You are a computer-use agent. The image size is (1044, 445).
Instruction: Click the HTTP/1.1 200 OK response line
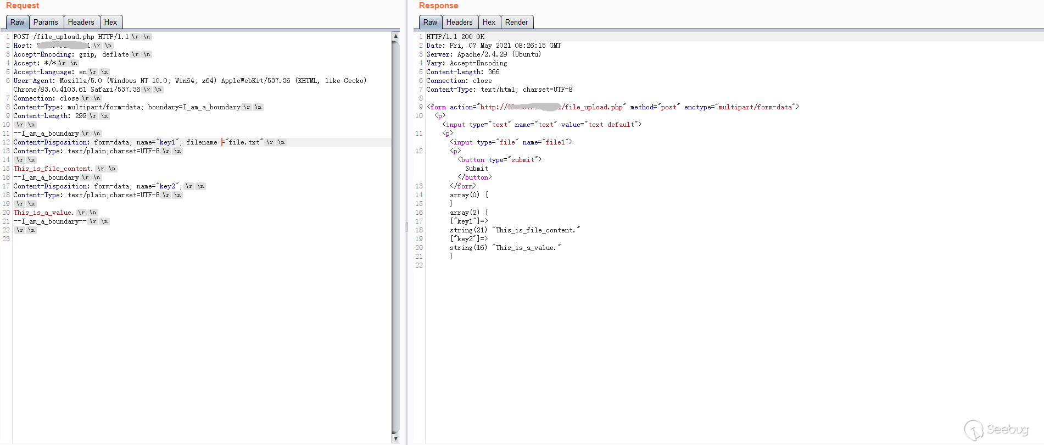(455, 37)
